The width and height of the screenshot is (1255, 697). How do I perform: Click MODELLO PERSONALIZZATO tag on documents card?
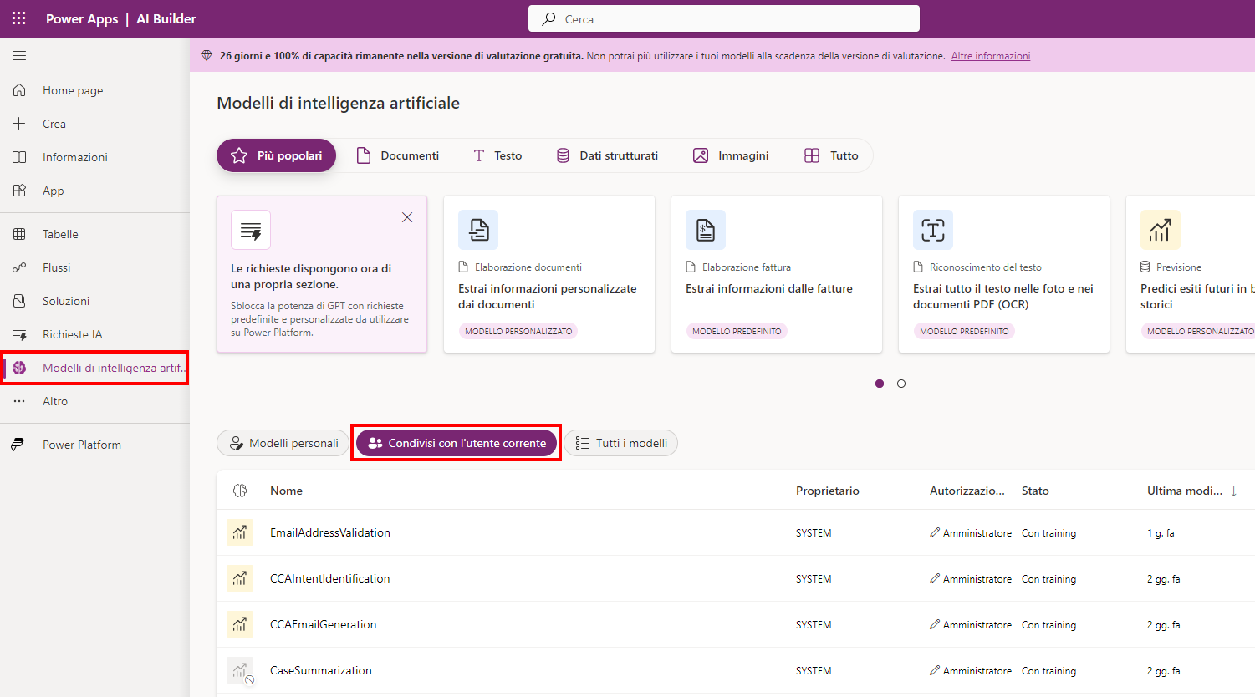tap(518, 331)
